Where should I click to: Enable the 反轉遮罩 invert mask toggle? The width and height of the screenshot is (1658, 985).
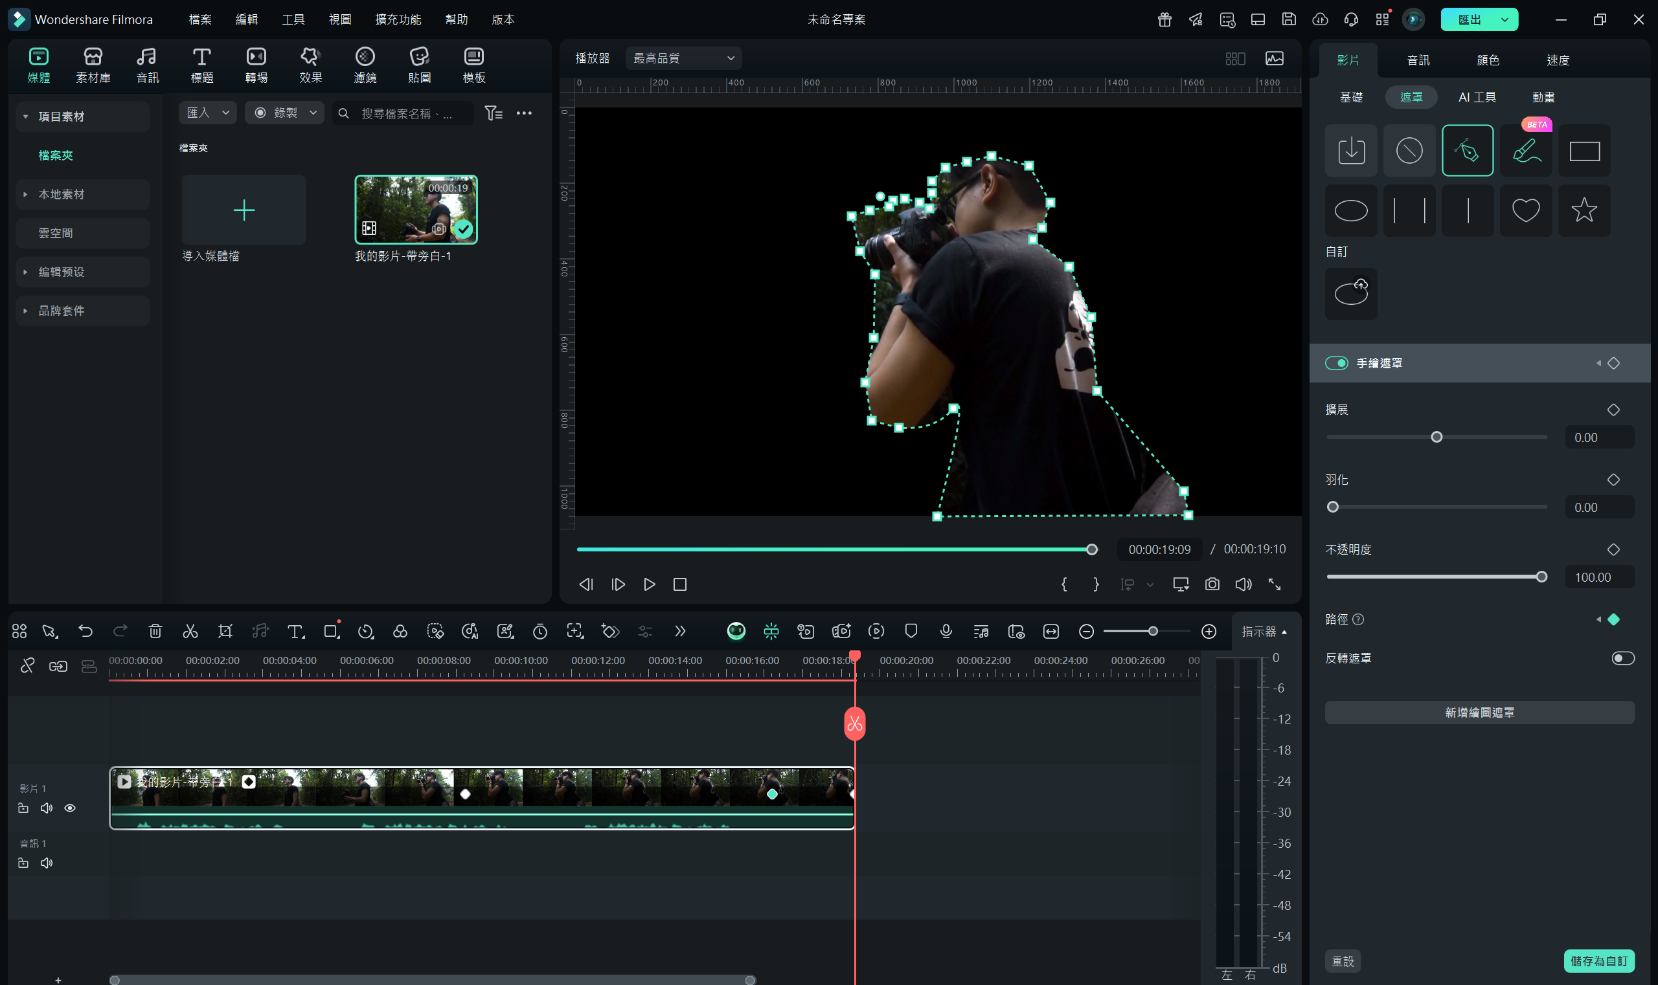(1622, 658)
